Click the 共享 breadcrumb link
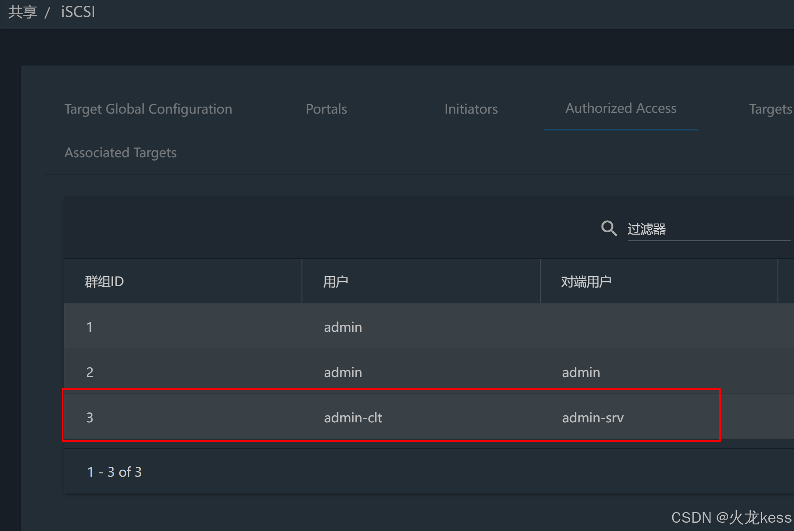 (x=23, y=12)
